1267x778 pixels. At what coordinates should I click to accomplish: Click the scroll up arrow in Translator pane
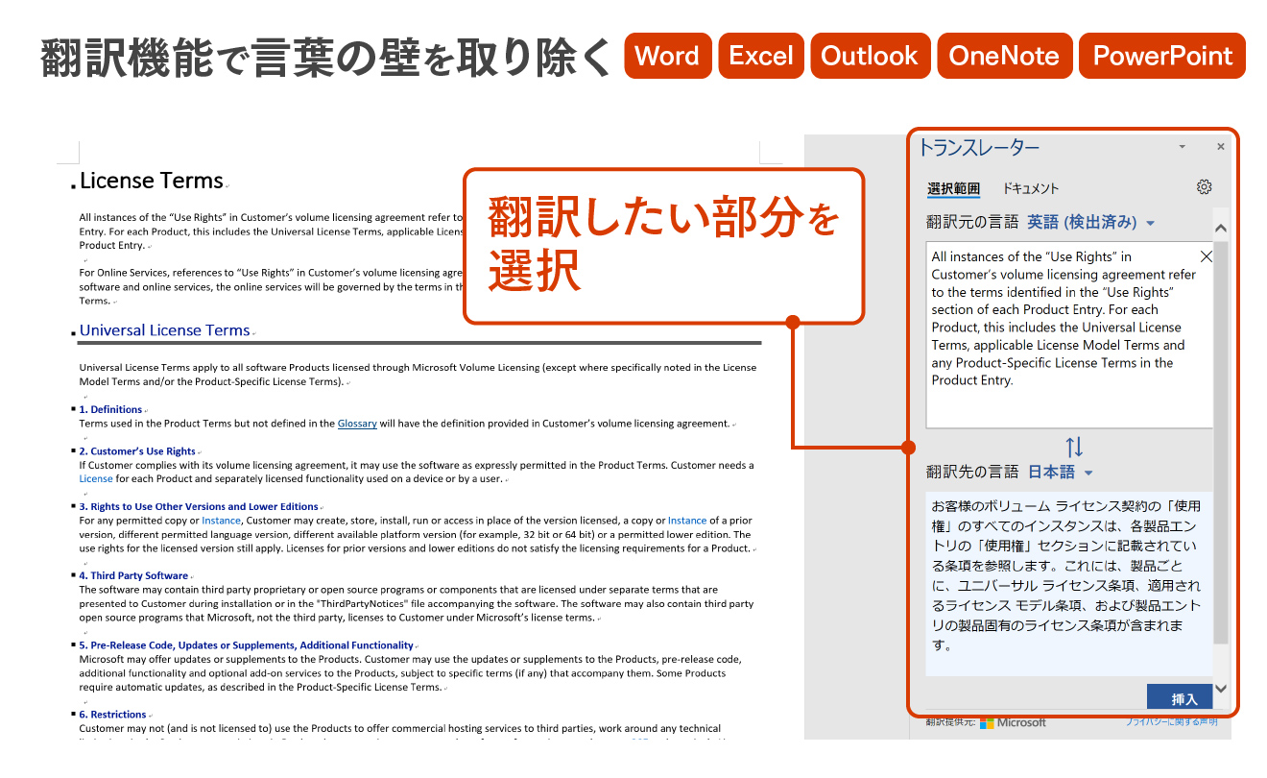tap(1221, 229)
